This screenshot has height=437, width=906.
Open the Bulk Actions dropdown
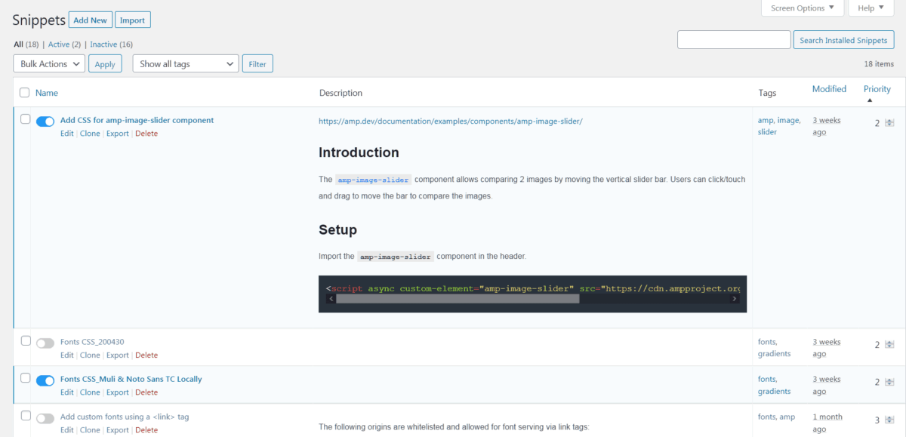[48, 63]
